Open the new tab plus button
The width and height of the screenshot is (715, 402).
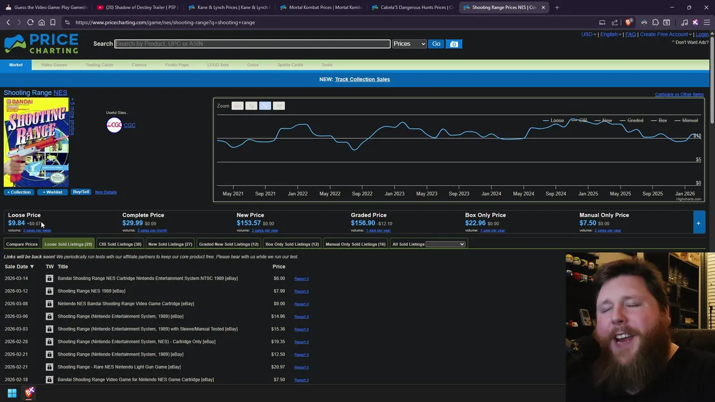point(557,7)
